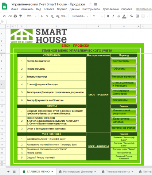Click into the formula bar
The image size is (152, 175).
click(79, 22)
